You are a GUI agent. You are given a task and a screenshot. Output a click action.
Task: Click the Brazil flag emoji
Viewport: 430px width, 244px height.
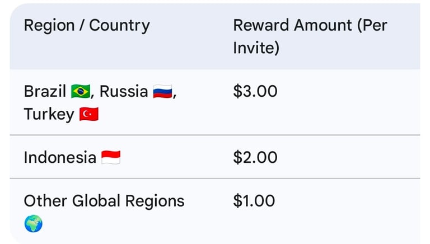click(81, 91)
